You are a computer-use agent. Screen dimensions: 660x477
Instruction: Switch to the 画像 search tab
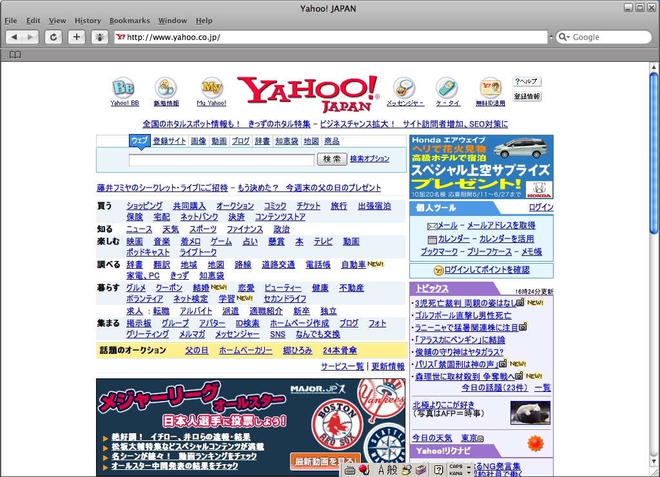199,141
